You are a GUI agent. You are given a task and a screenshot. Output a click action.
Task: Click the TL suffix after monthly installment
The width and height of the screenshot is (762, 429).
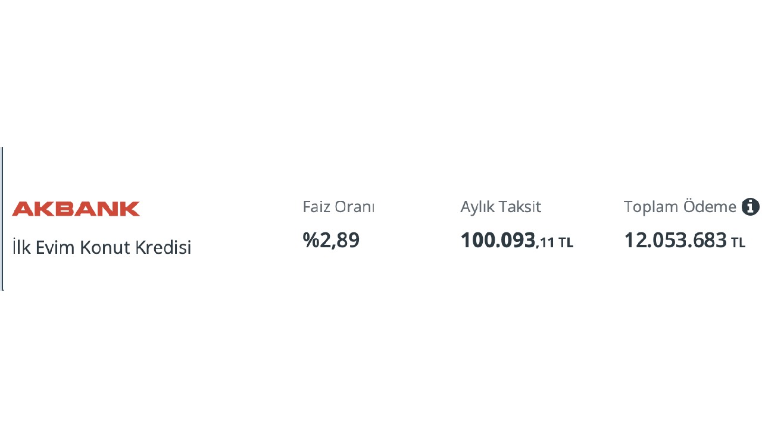[x=566, y=243]
